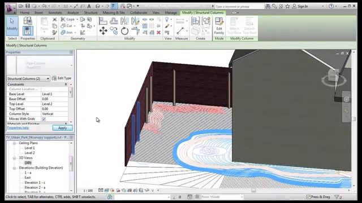
Task: Switch to the Structure tab
Action: pos(90,12)
